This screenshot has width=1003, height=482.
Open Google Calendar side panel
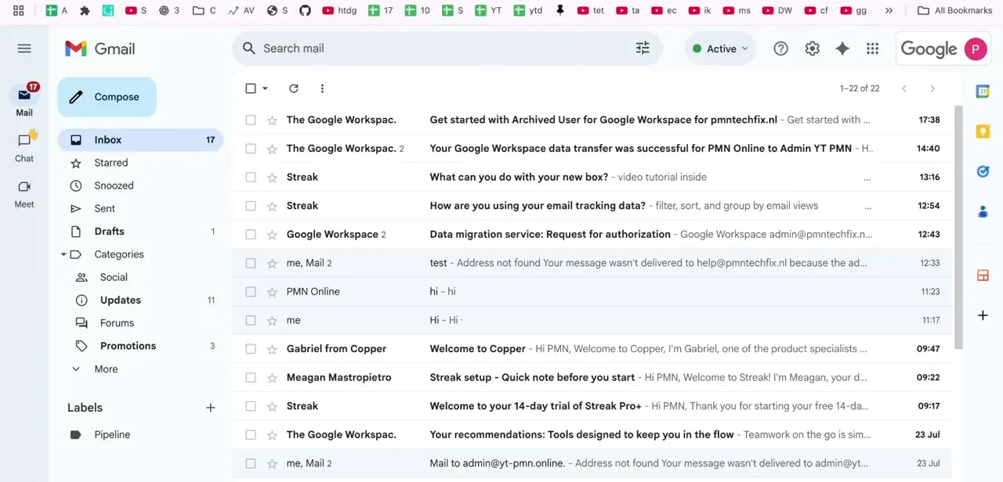983,92
